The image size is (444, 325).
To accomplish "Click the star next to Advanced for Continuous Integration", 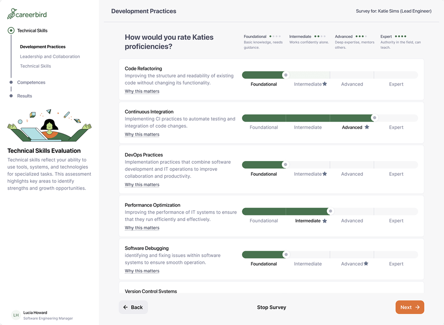I will [367, 127].
